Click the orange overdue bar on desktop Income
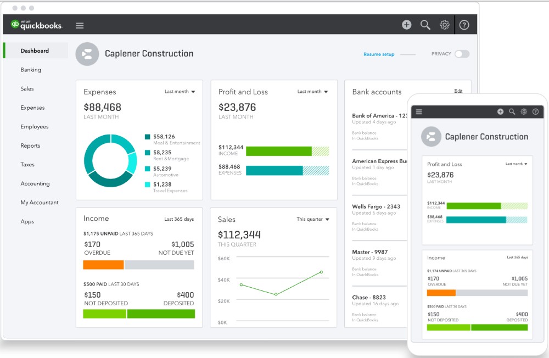Screen dimensions: 549x358 pyautogui.click(x=103, y=265)
